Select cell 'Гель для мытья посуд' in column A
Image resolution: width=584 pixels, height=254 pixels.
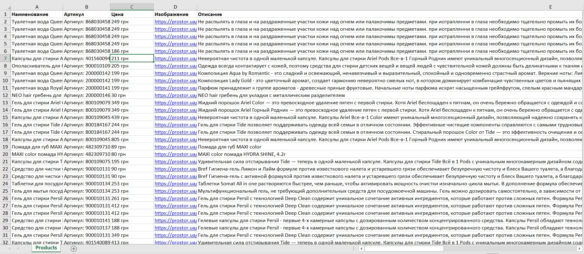point(37,191)
